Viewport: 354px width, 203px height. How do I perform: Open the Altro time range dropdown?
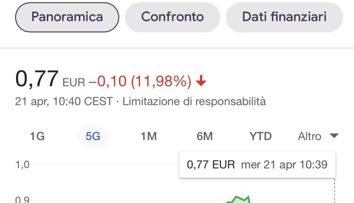pyautogui.click(x=318, y=136)
